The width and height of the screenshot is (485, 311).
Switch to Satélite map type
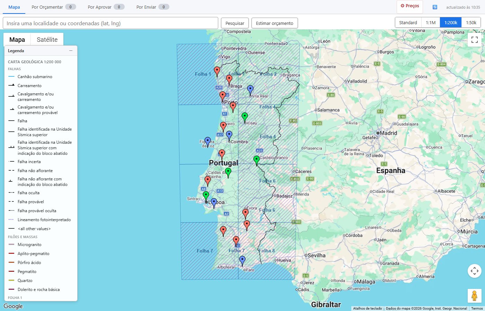coord(47,39)
